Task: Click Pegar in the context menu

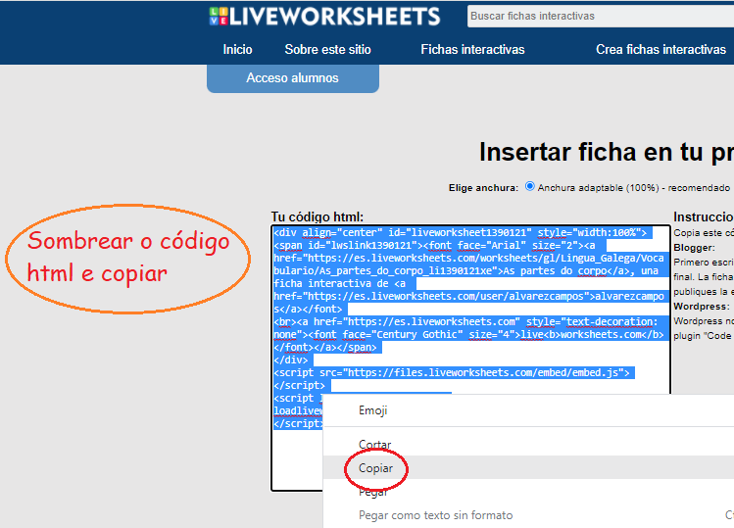Action: click(x=372, y=492)
